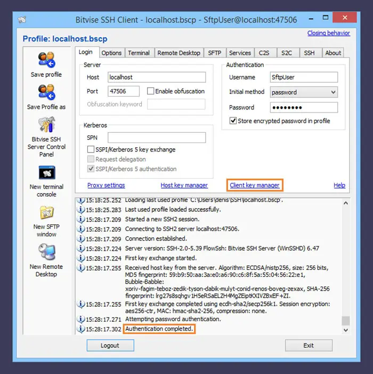The height and width of the screenshot is (374, 373).
Task: Select 'Attempting password authentication.' log line
Action: point(173,319)
